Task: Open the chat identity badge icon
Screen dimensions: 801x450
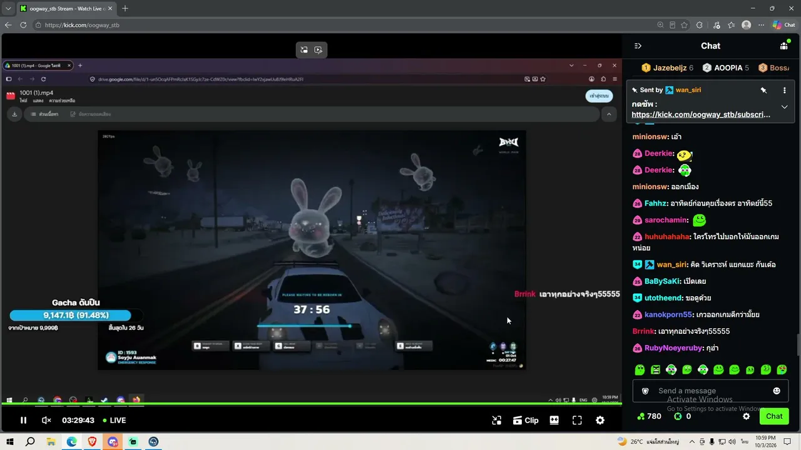Action: click(x=645, y=391)
